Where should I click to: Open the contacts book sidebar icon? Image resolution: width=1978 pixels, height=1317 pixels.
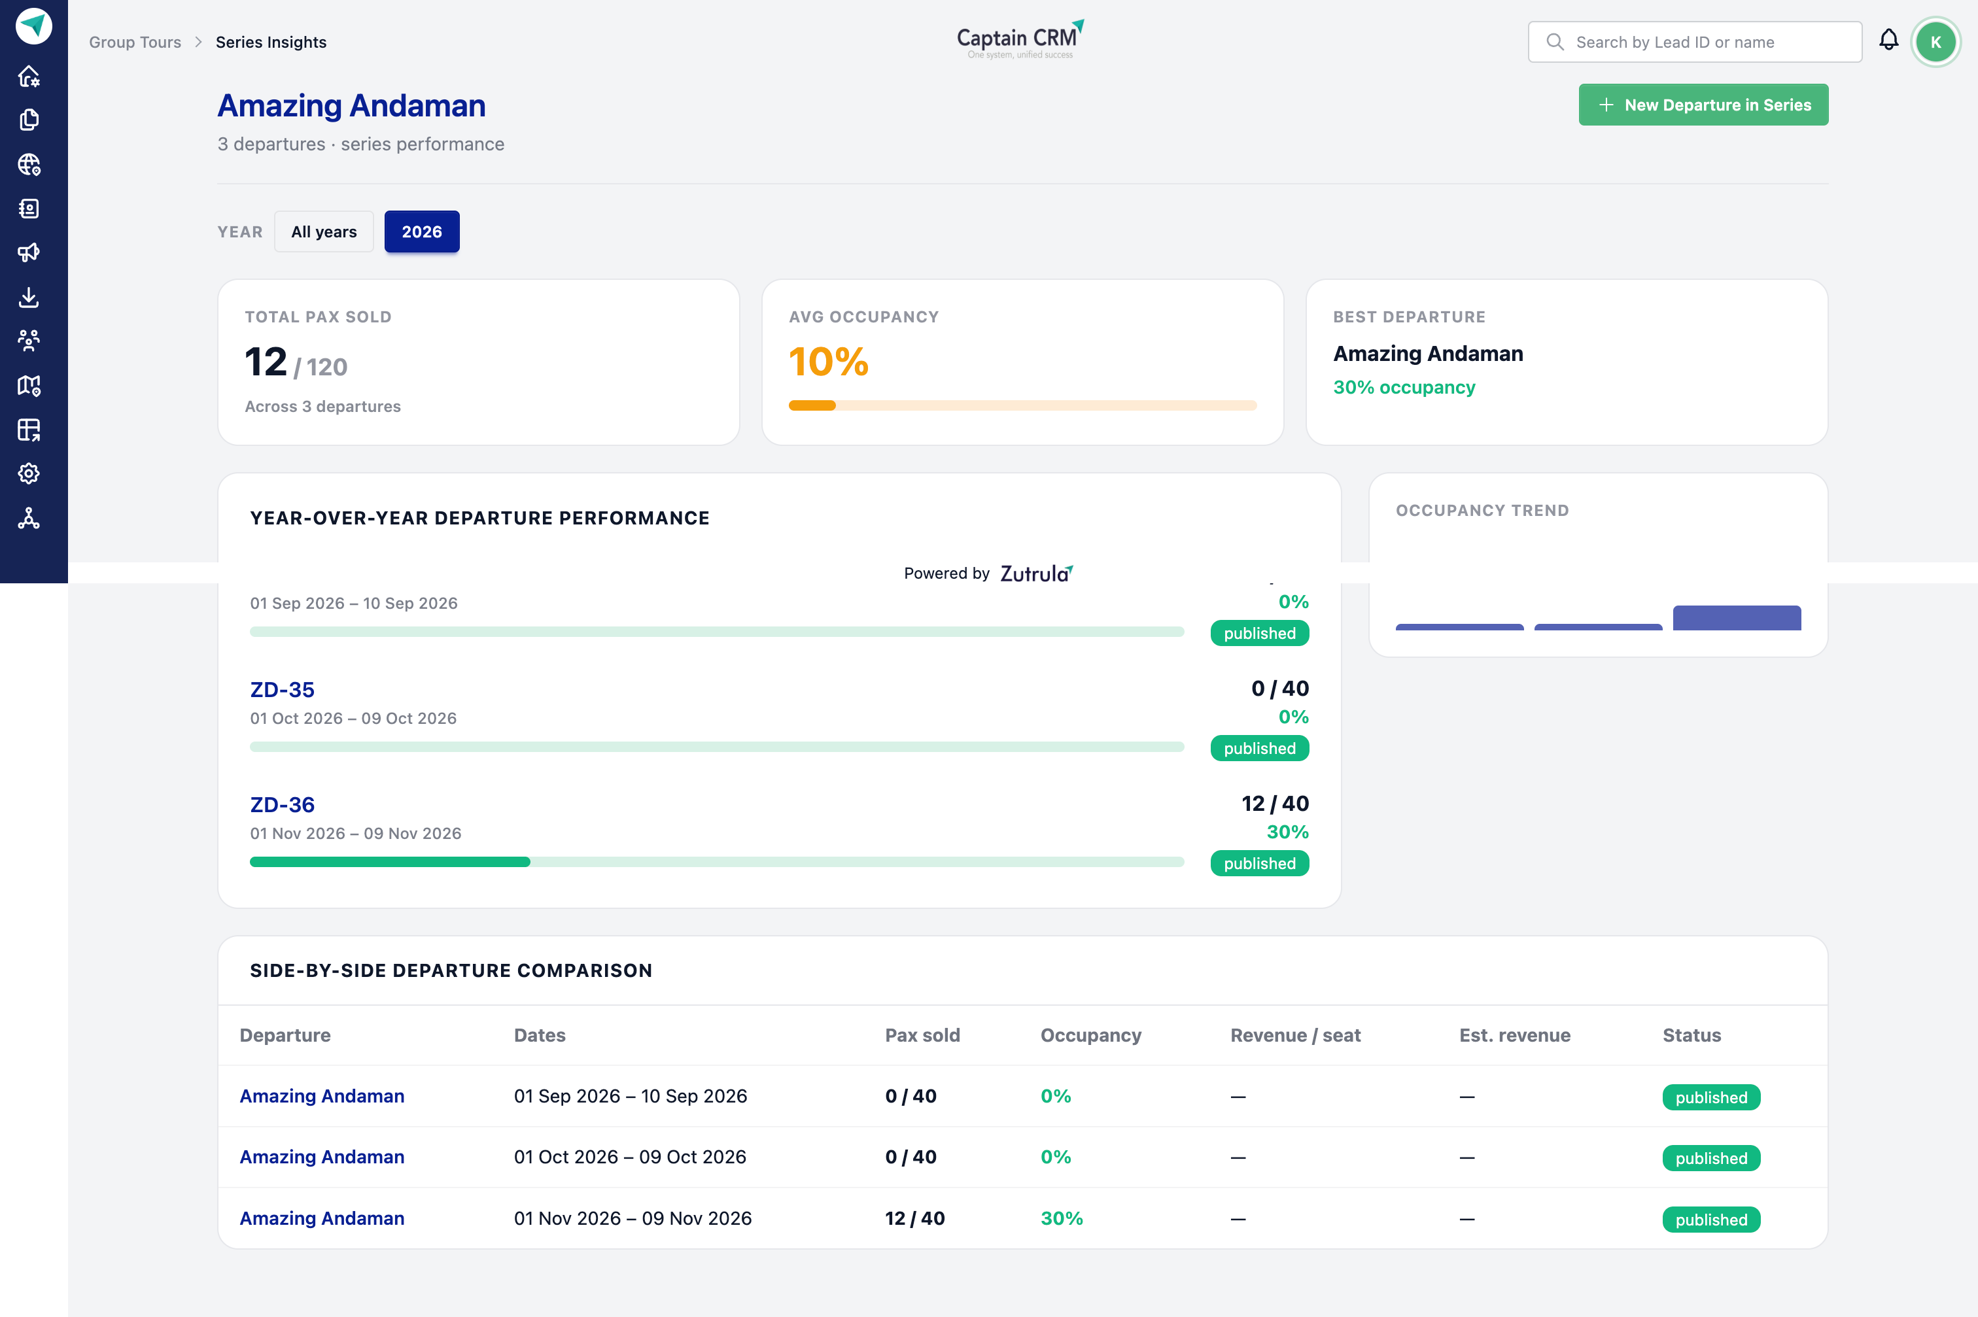[29, 209]
